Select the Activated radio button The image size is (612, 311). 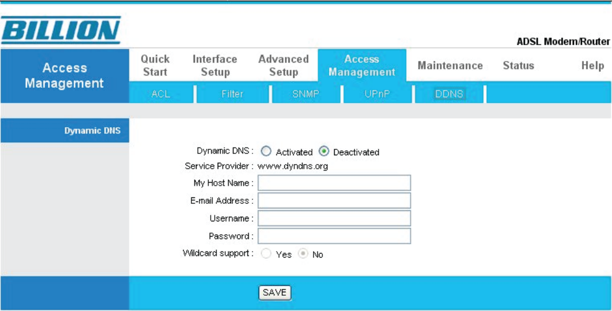pyautogui.click(x=266, y=151)
